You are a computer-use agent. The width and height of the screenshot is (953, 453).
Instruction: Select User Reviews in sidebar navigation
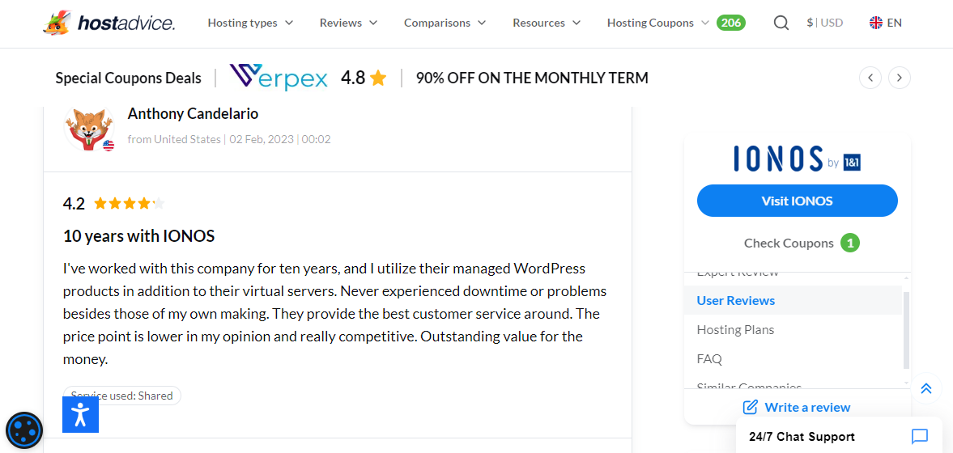coord(736,300)
